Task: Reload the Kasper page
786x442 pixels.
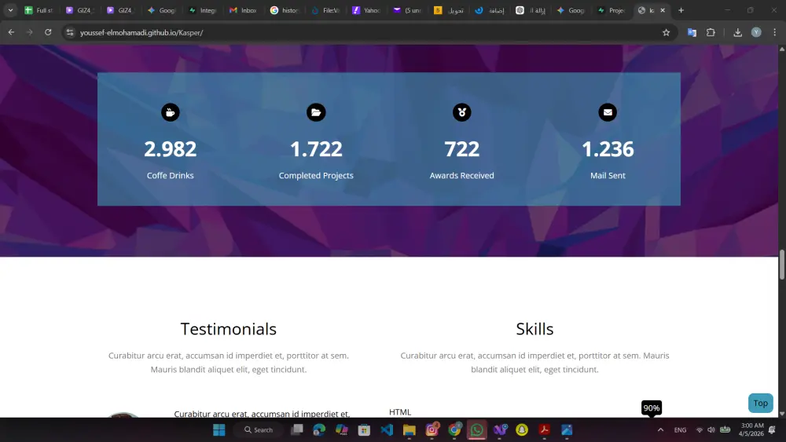Action: click(48, 32)
